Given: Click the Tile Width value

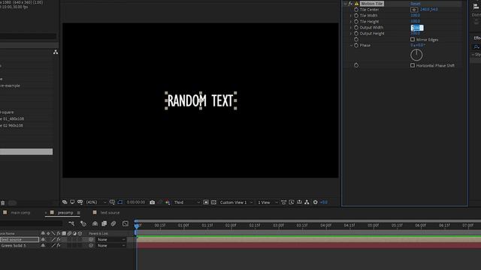Looking at the screenshot, I should point(416,15).
